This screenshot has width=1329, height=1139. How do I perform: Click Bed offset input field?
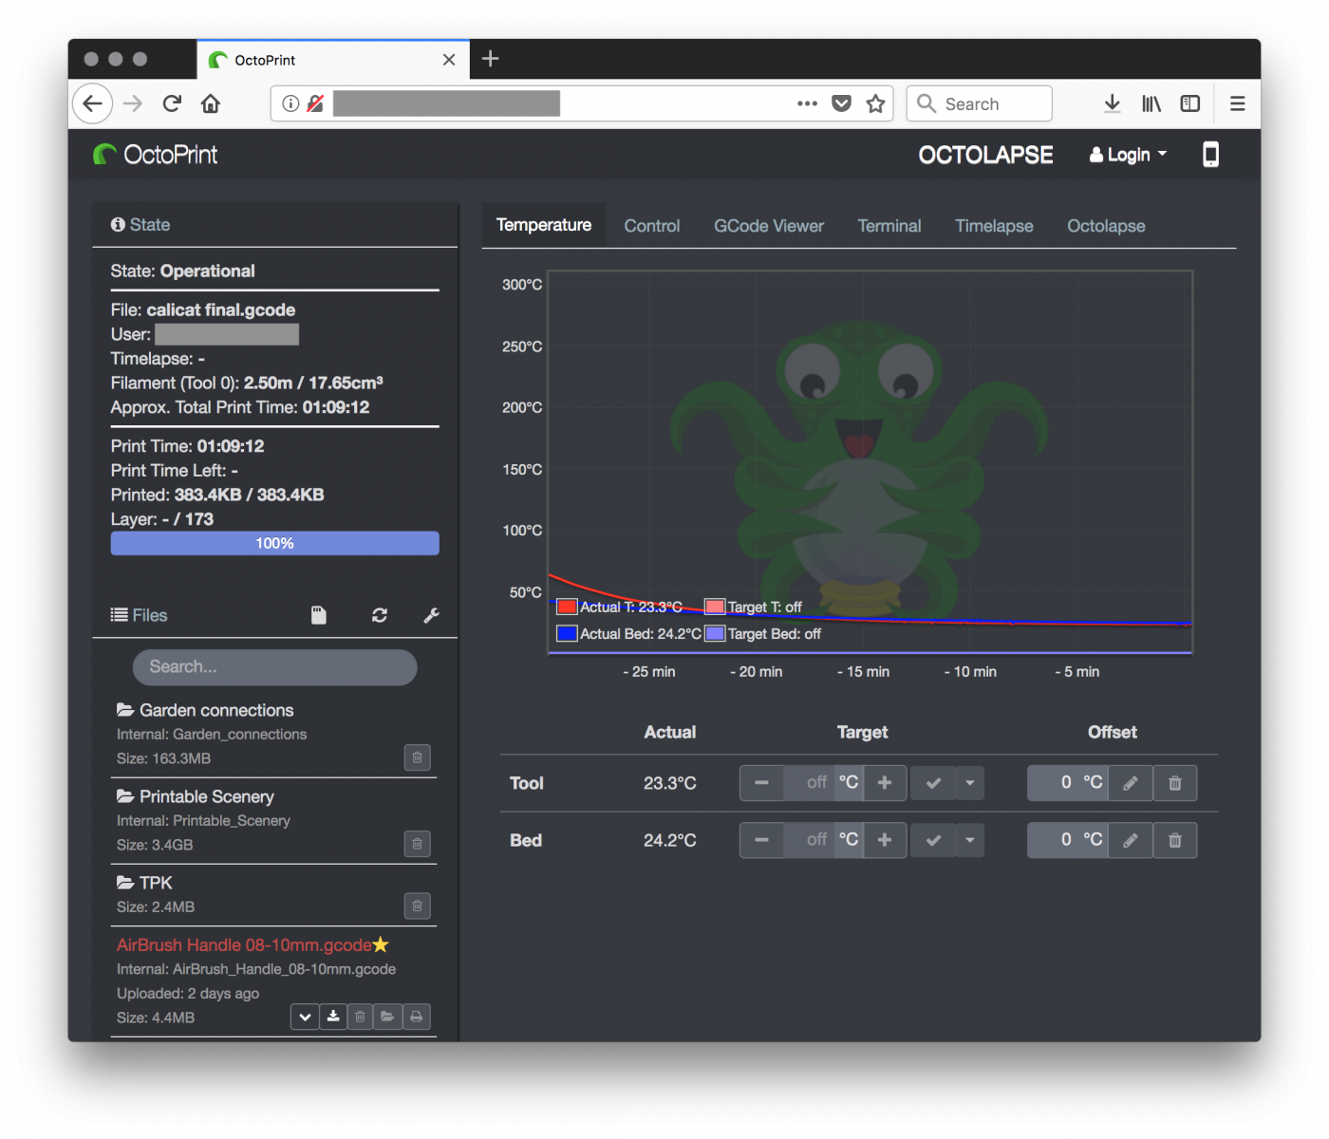tap(1052, 840)
